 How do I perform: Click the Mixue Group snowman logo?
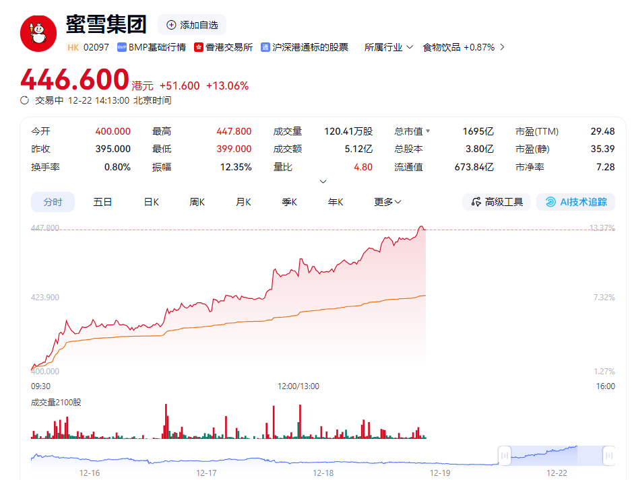click(x=38, y=34)
